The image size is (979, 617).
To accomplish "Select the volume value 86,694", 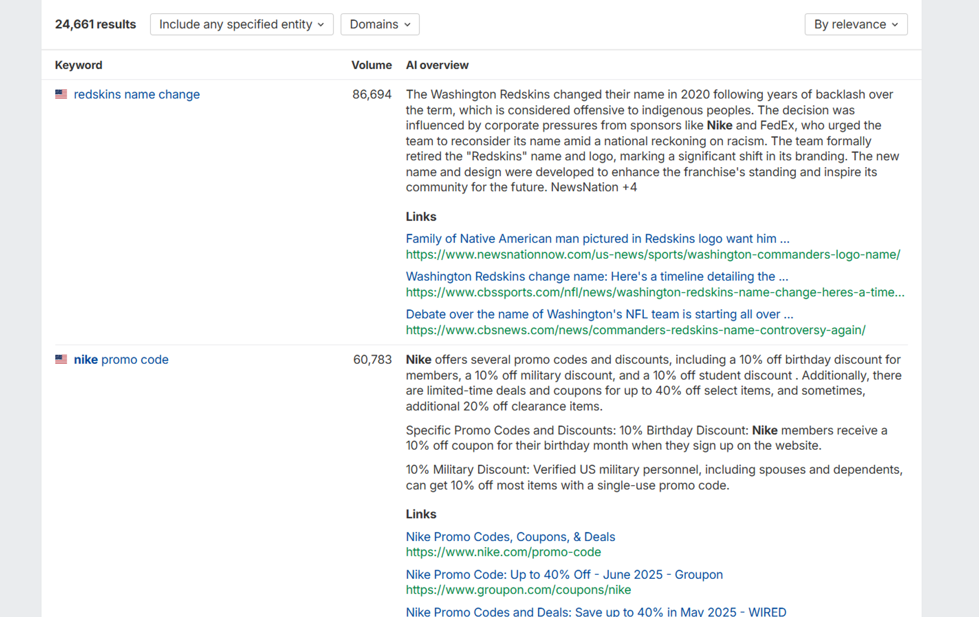I will coord(372,94).
